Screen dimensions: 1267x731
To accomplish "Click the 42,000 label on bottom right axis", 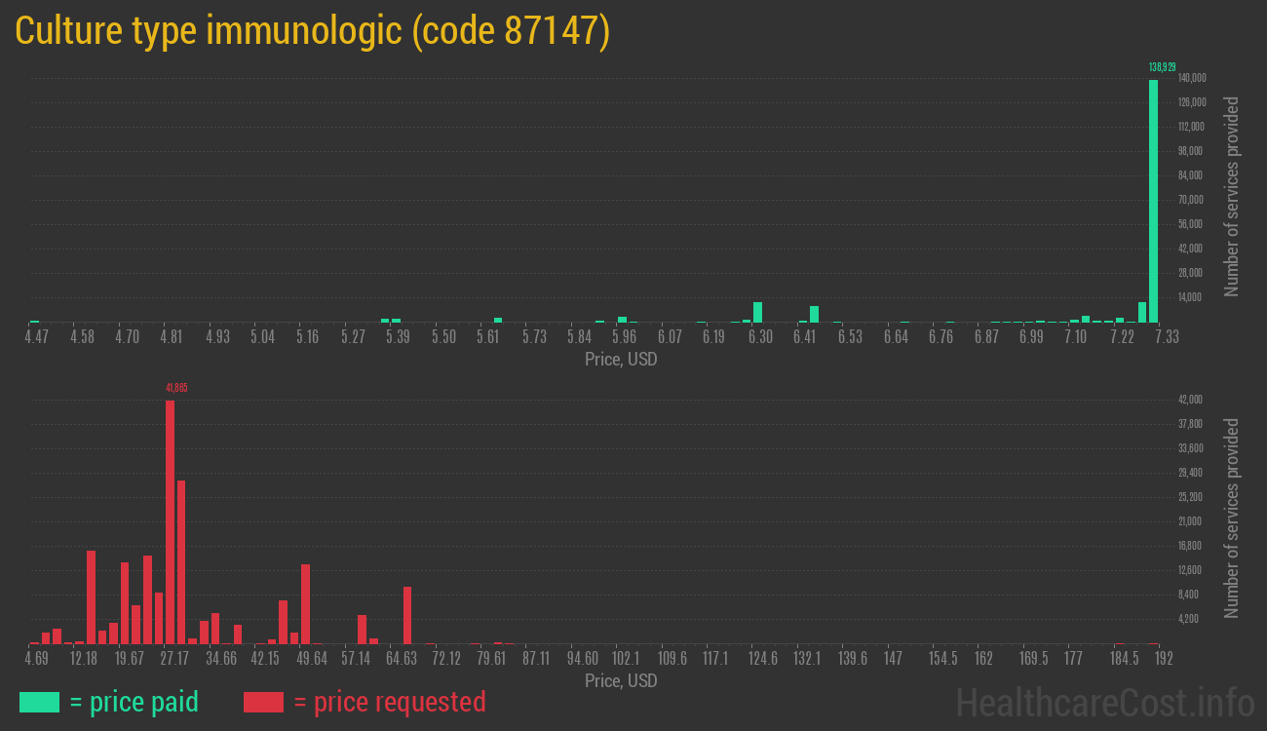I will tap(1190, 399).
